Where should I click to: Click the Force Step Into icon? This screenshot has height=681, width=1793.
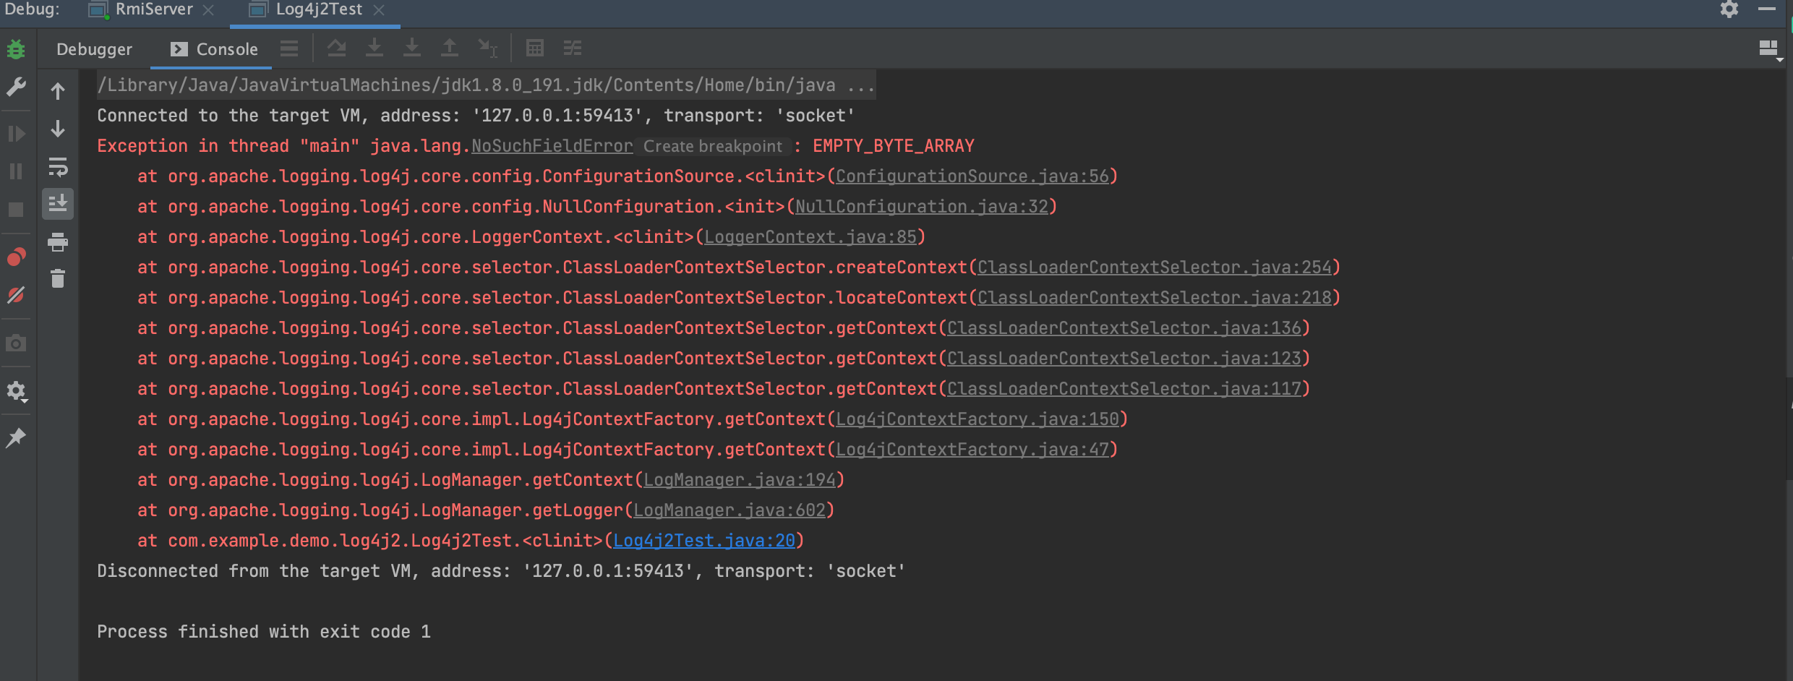(x=412, y=48)
